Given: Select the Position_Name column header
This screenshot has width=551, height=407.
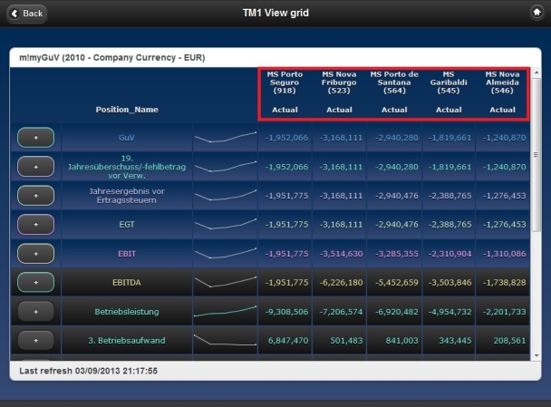Looking at the screenshot, I should (x=127, y=110).
